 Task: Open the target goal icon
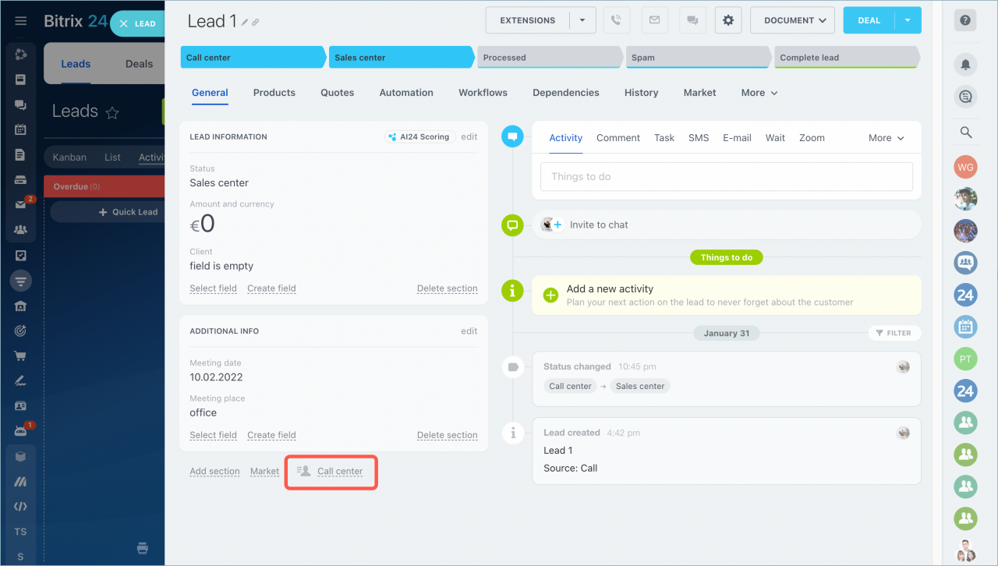(21, 331)
